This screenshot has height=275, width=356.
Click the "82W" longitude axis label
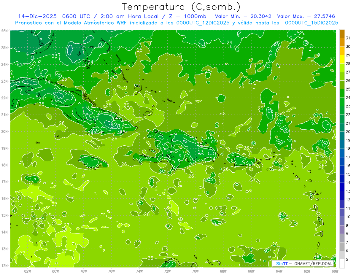28,271
